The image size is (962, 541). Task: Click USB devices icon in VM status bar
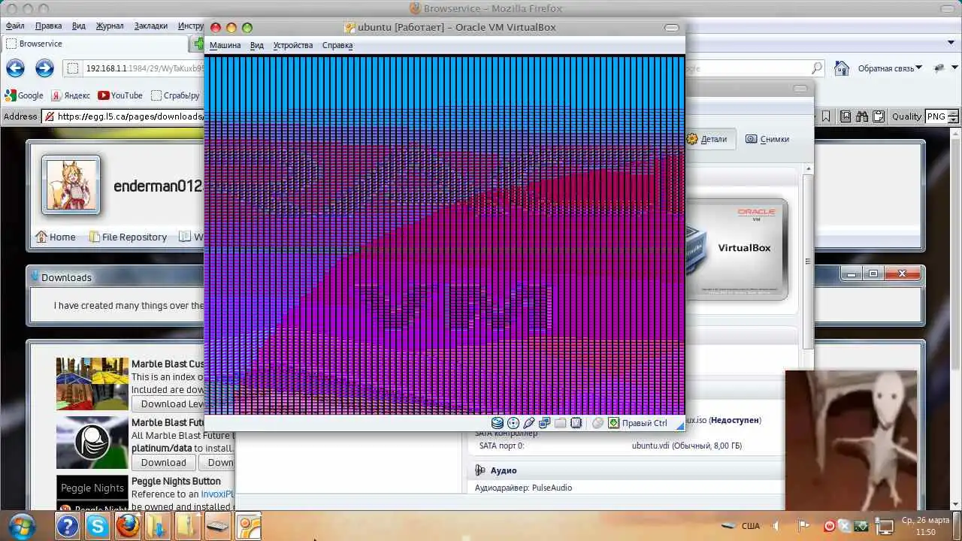pos(529,423)
